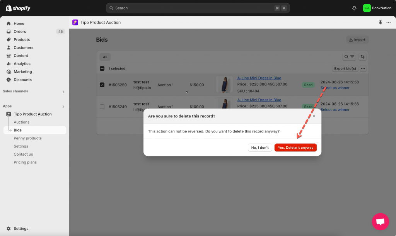This screenshot has height=236, width=396.
Task: Close the delete confirmation dialog with X
Action: pyautogui.click(x=314, y=116)
